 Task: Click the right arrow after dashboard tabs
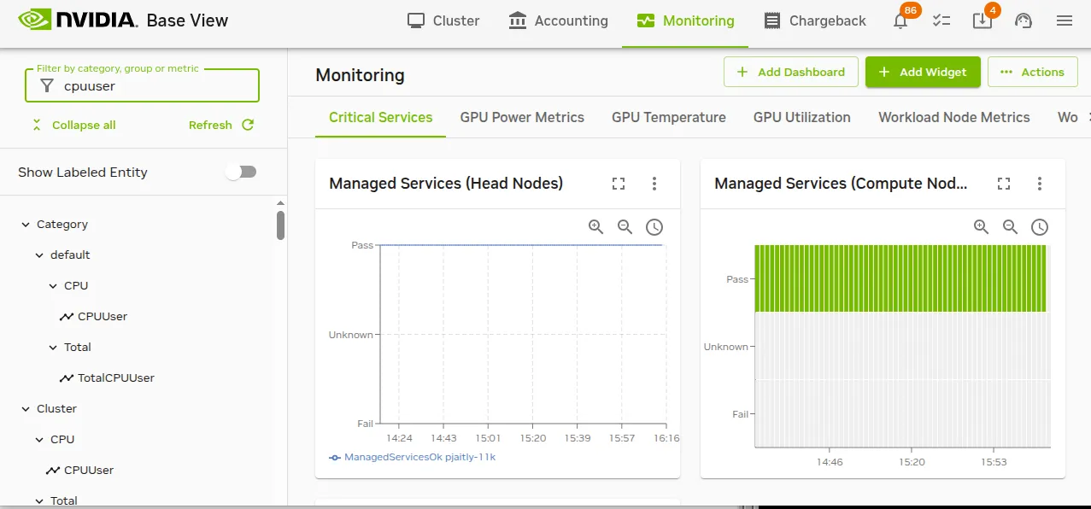click(x=1088, y=117)
